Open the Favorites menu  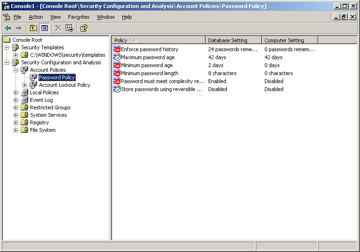pyautogui.click(x=79, y=17)
